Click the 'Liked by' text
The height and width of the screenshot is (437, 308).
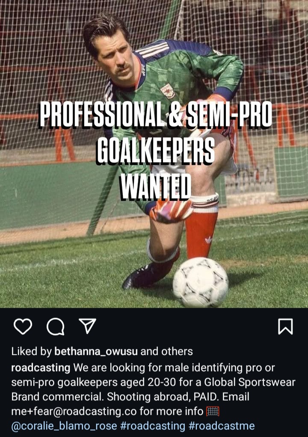(31, 351)
